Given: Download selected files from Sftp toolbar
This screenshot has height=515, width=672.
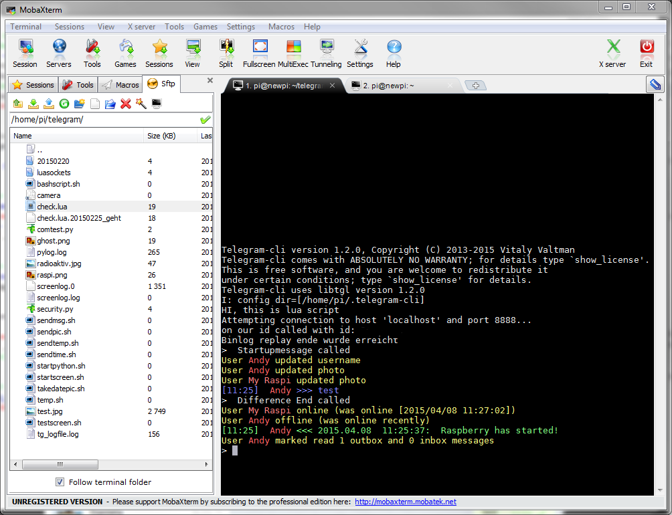Looking at the screenshot, I should [33, 104].
